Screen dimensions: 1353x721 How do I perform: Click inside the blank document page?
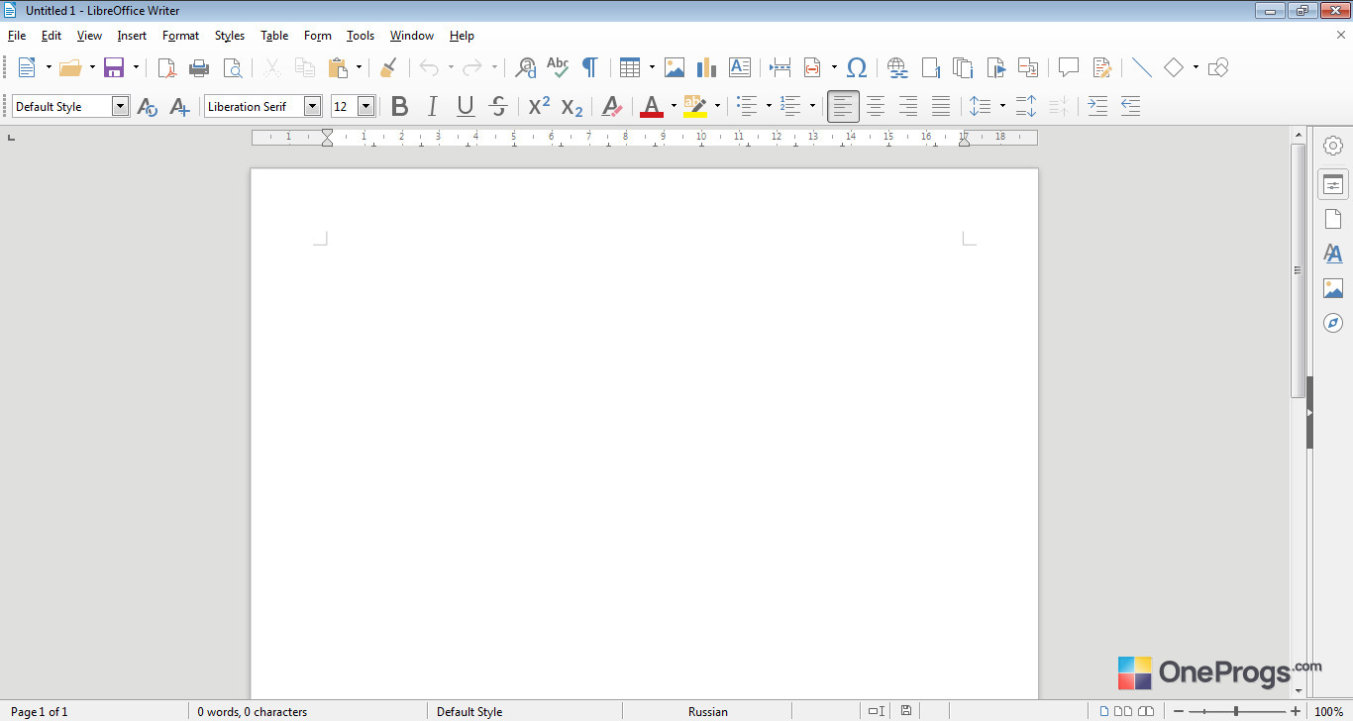tap(644, 434)
